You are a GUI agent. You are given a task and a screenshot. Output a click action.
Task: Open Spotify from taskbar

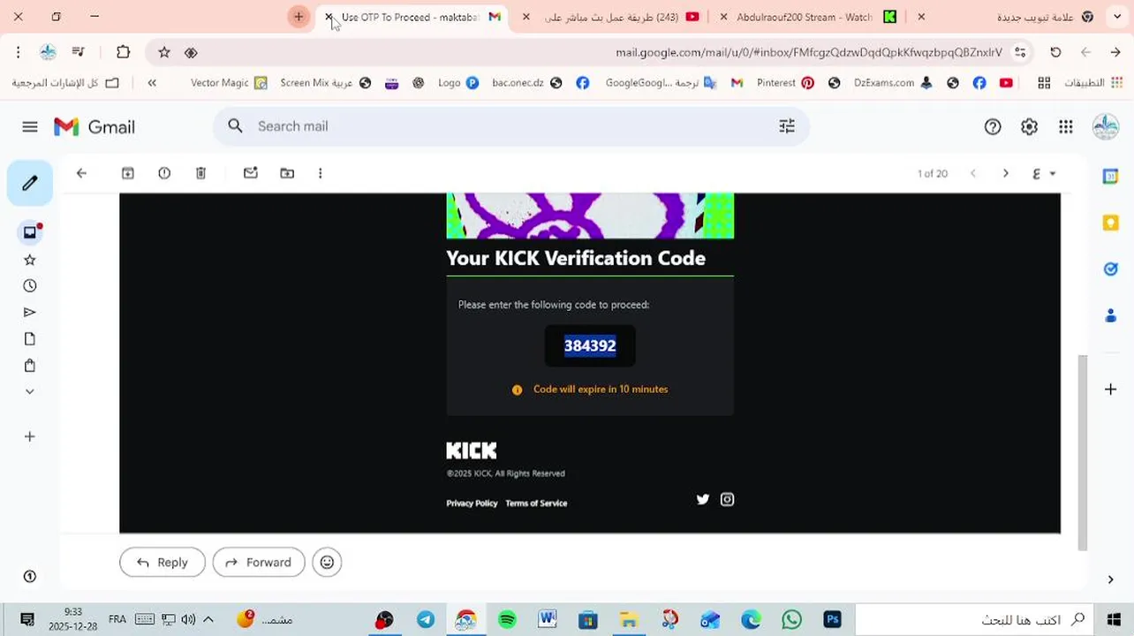pyautogui.click(x=506, y=619)
